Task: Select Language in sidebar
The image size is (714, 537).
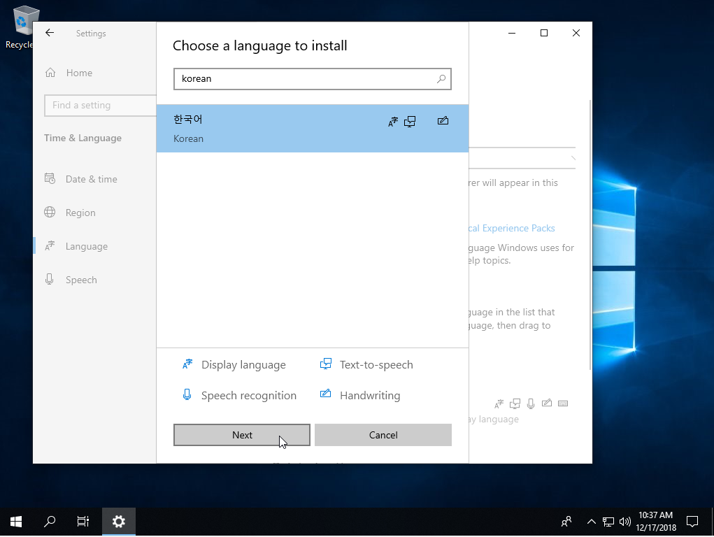Action: pyautogui.click(x=87, y=246)
